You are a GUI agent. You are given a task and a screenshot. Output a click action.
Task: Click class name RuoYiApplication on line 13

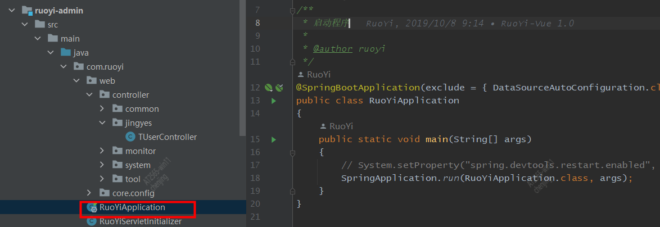pyautogui.click(x=414, y=101)
